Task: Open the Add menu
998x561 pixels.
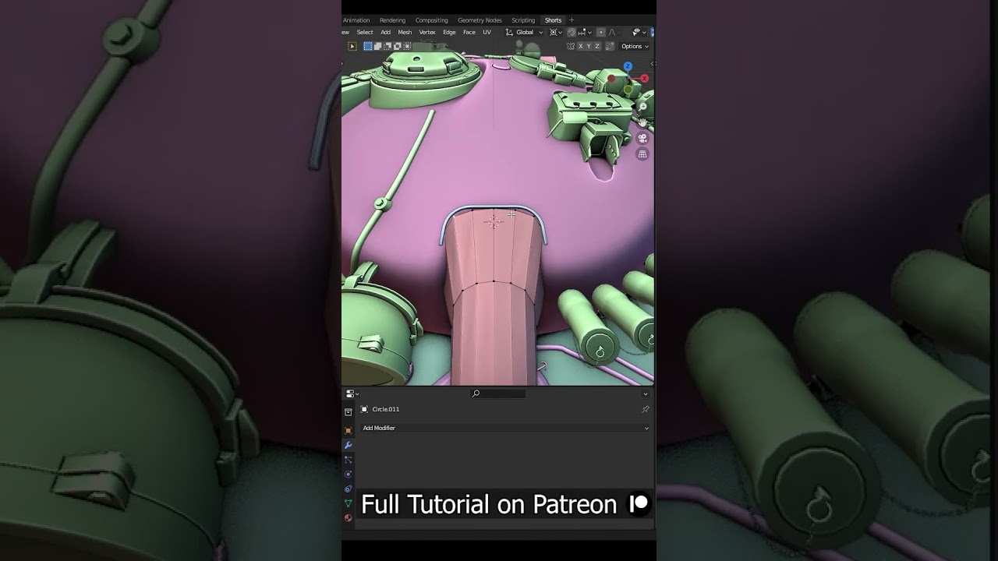Action: click(x=385, y=32)
